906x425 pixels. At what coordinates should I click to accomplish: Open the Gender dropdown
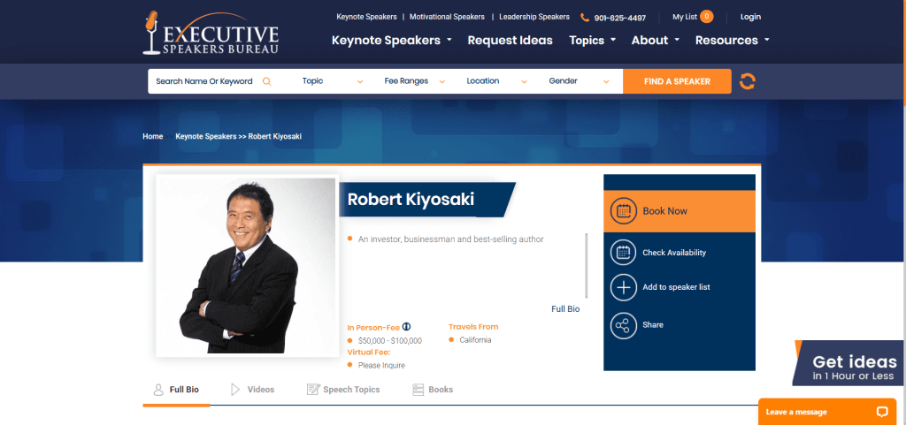pos(579,81)
